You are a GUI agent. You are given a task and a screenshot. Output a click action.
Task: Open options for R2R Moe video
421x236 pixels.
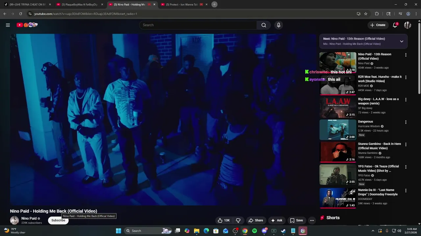[x=406, y=77]
